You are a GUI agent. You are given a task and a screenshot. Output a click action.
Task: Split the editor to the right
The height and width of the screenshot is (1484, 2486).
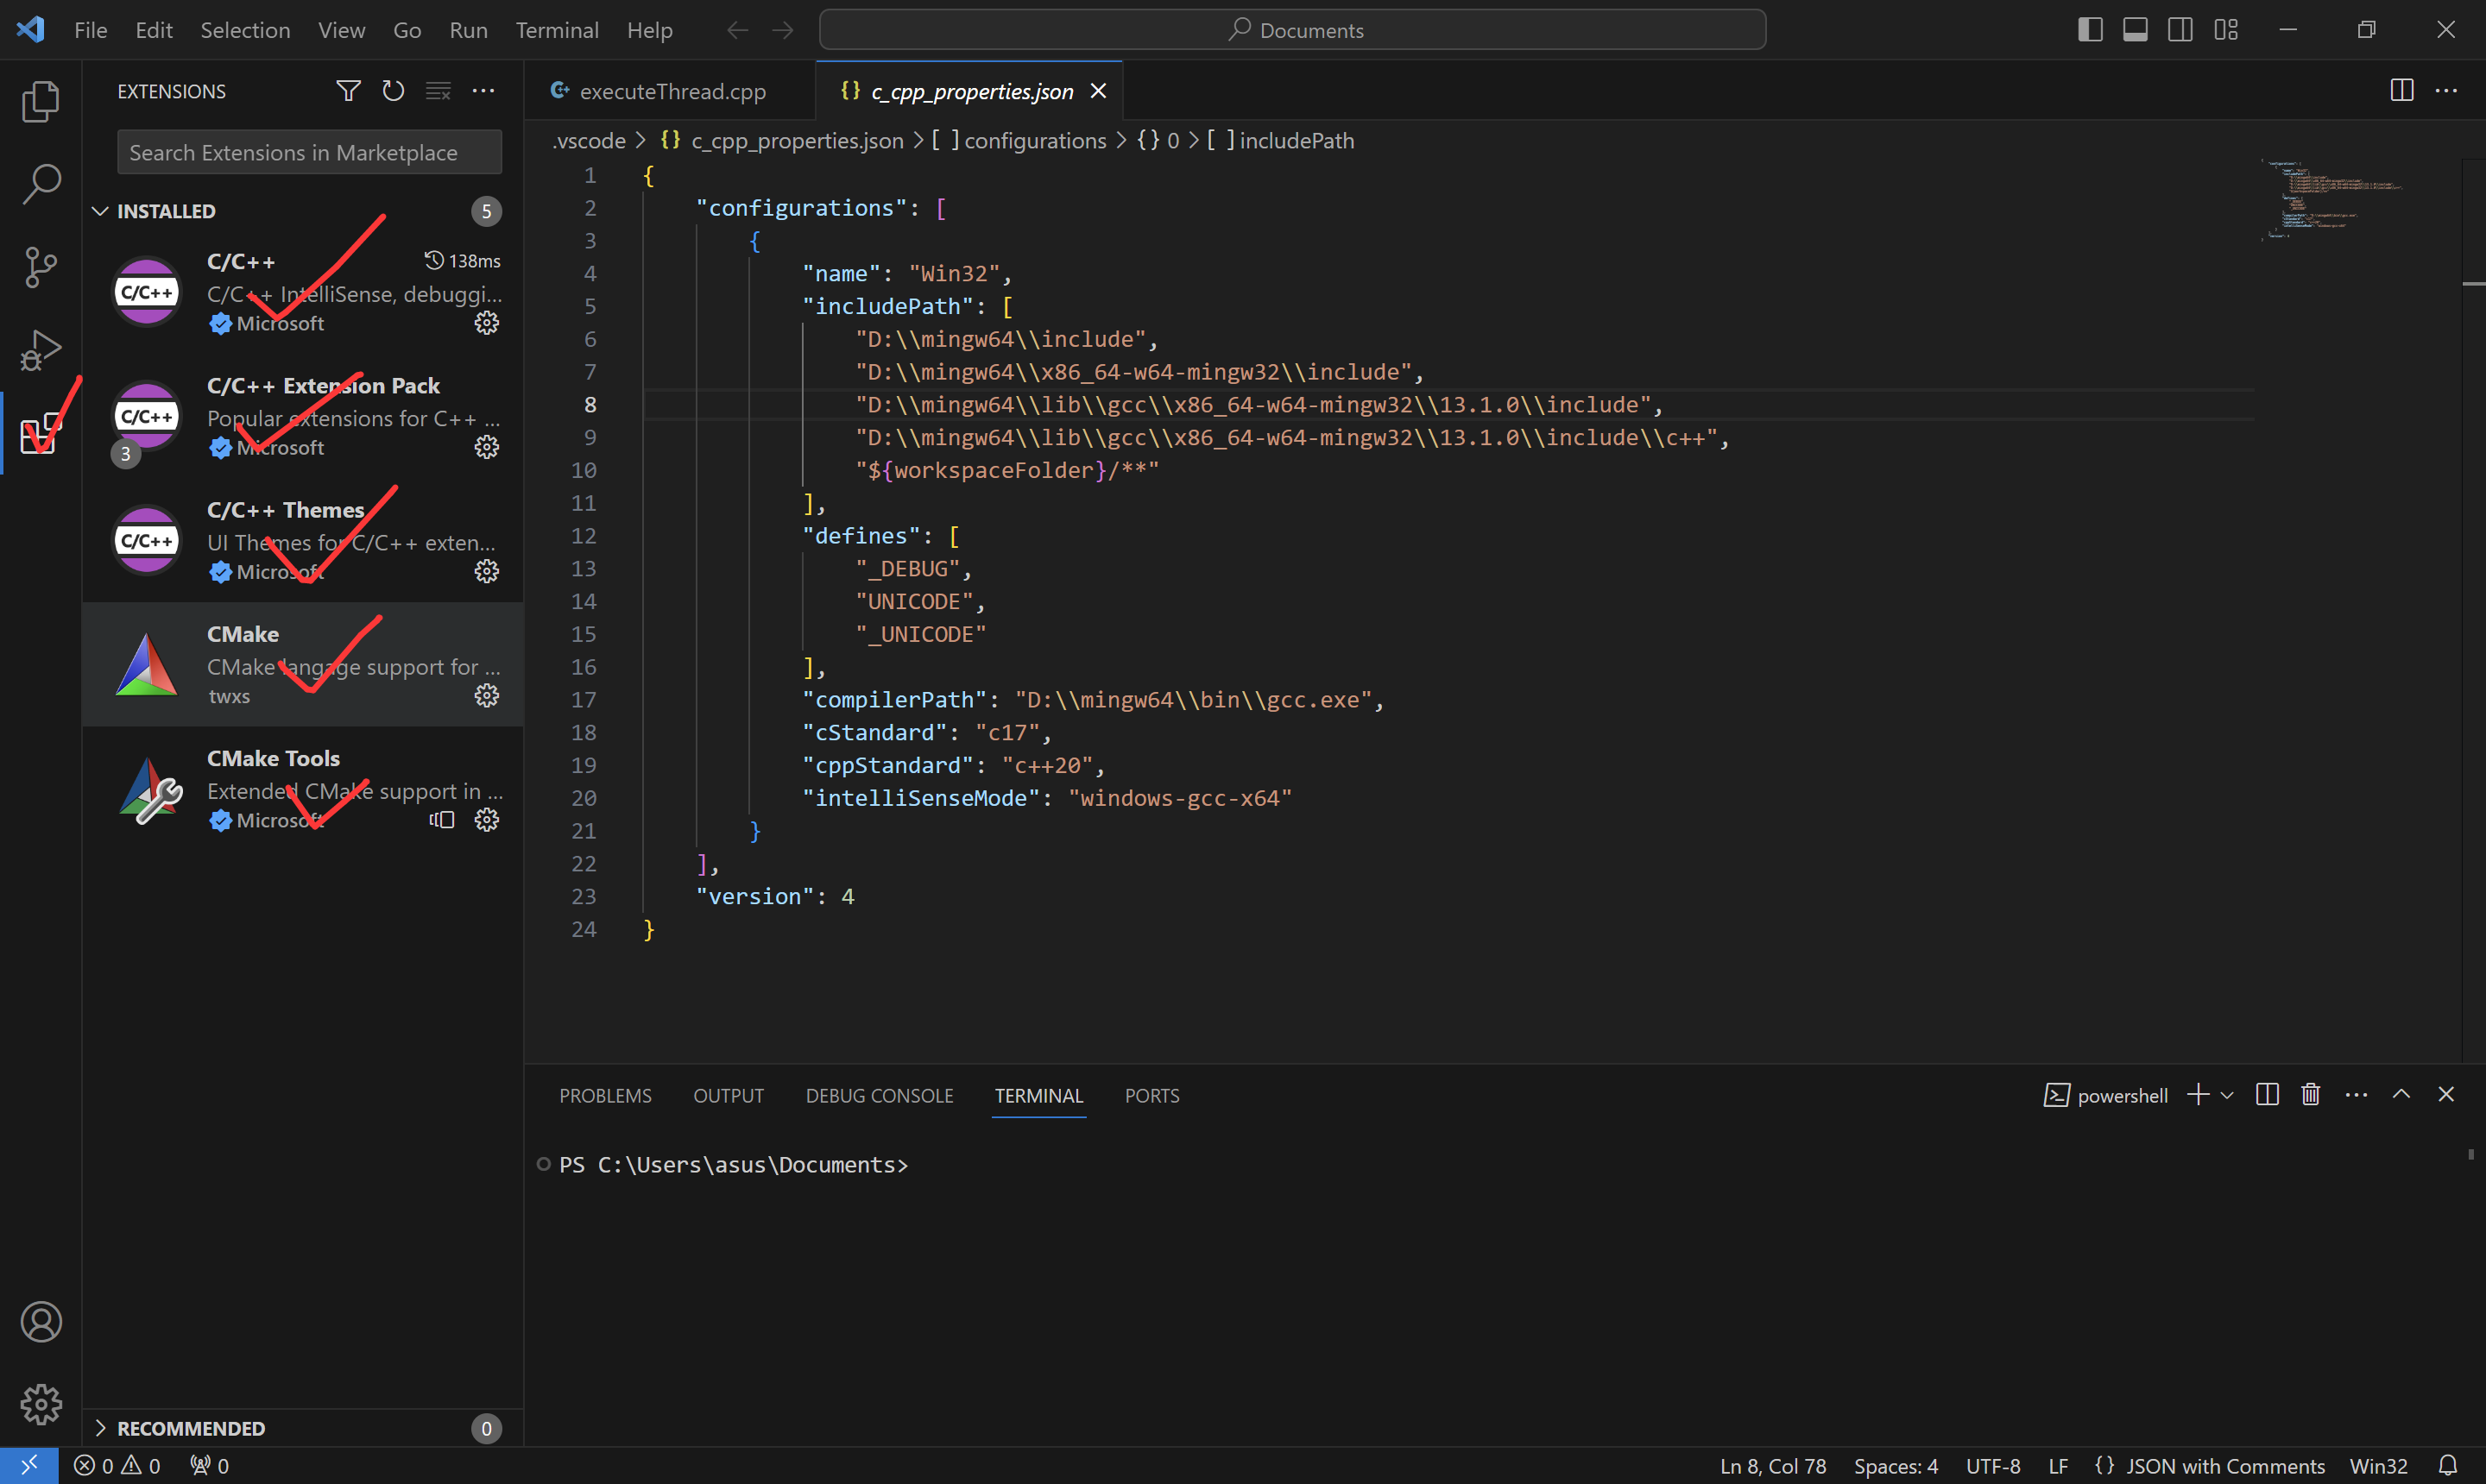pos(2401,91)
